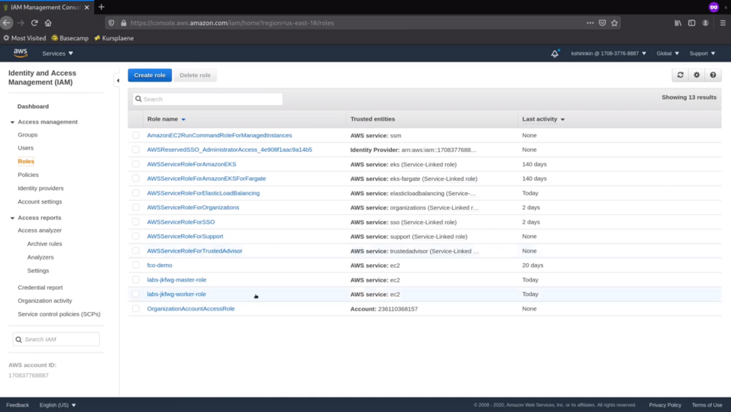Viewport: 731px width, 412px height.
Task: Click browser back arrow button
Action: pos(7,23)
